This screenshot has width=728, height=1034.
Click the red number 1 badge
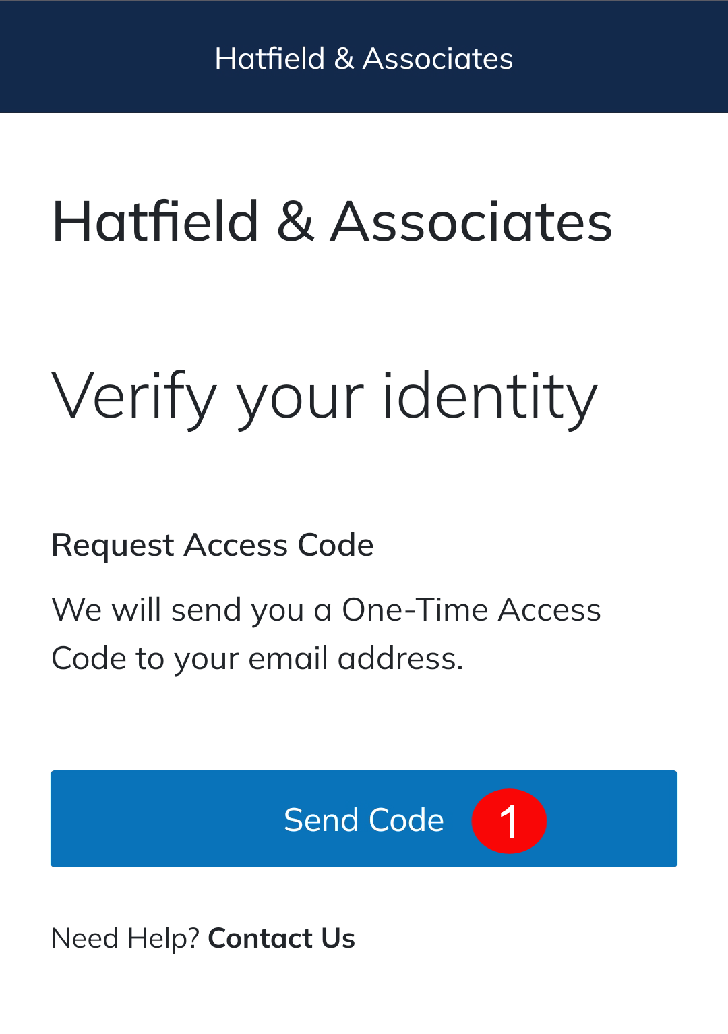coord(509,821)
